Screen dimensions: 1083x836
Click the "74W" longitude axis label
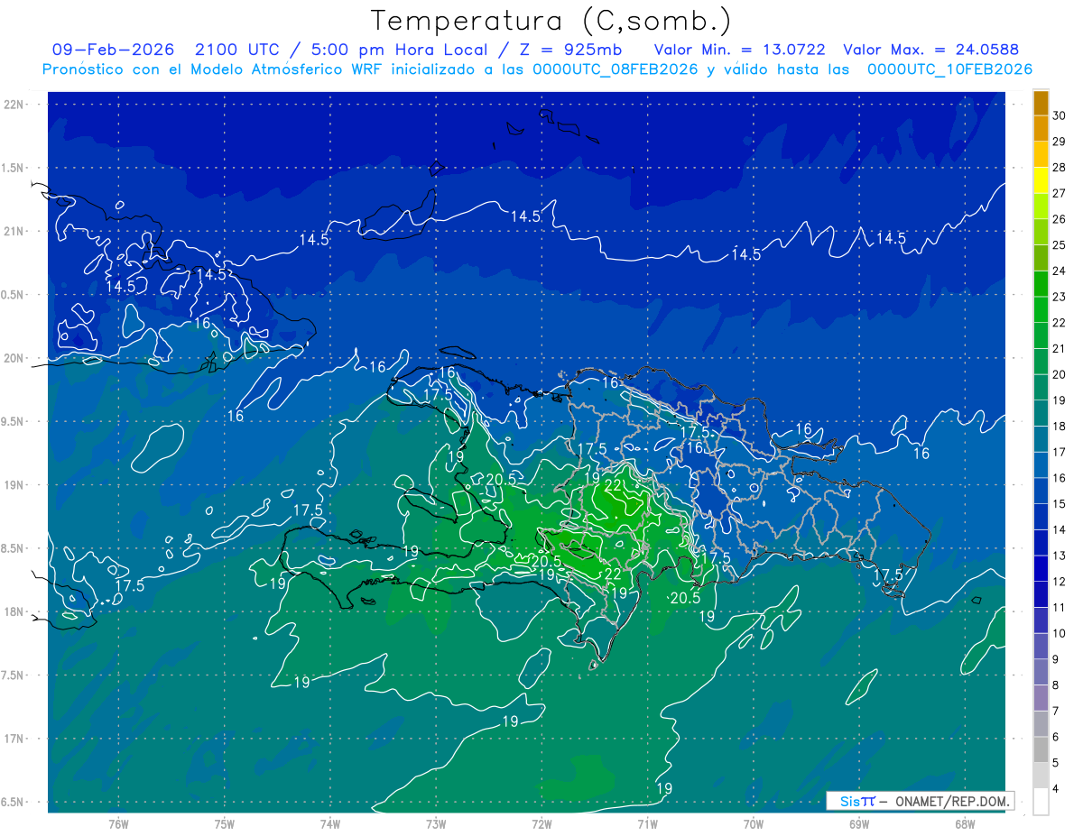coord(329,824)
